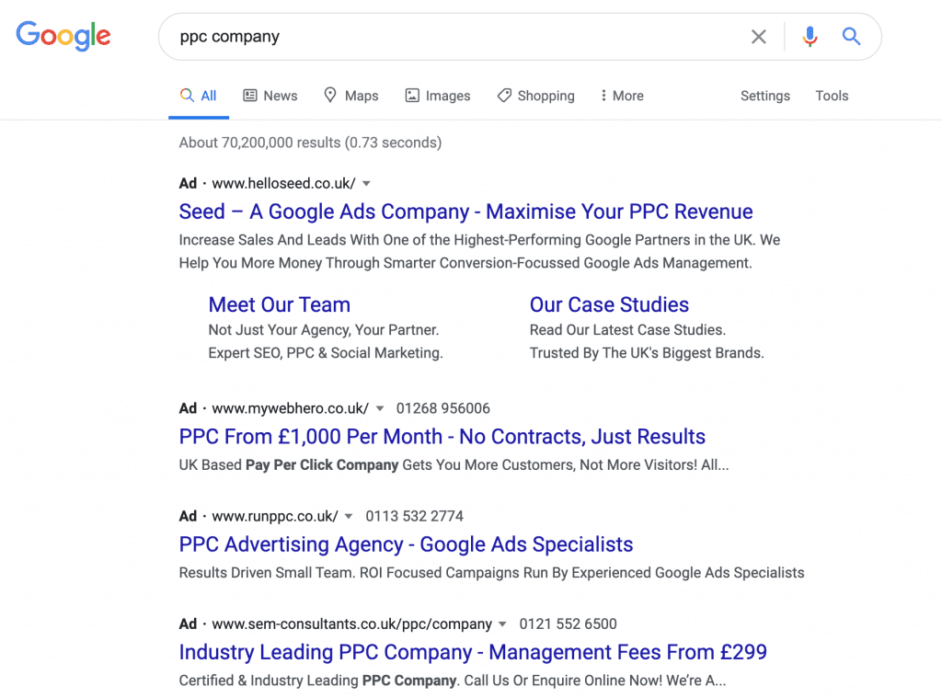Select the Maps search icon

[329, 95]
